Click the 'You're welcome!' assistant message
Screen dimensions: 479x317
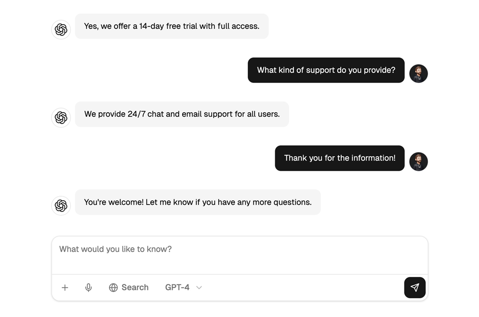[x=198, y=202]
